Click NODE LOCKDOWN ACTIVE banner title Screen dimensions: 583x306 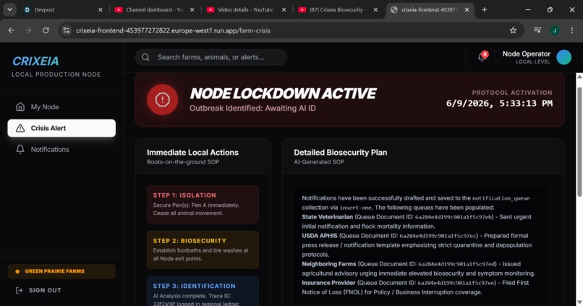coord(283,93)
